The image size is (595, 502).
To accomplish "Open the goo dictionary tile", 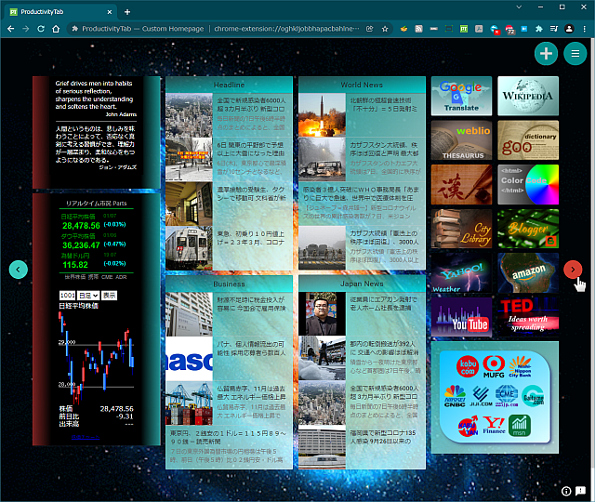I will point(528,140).
